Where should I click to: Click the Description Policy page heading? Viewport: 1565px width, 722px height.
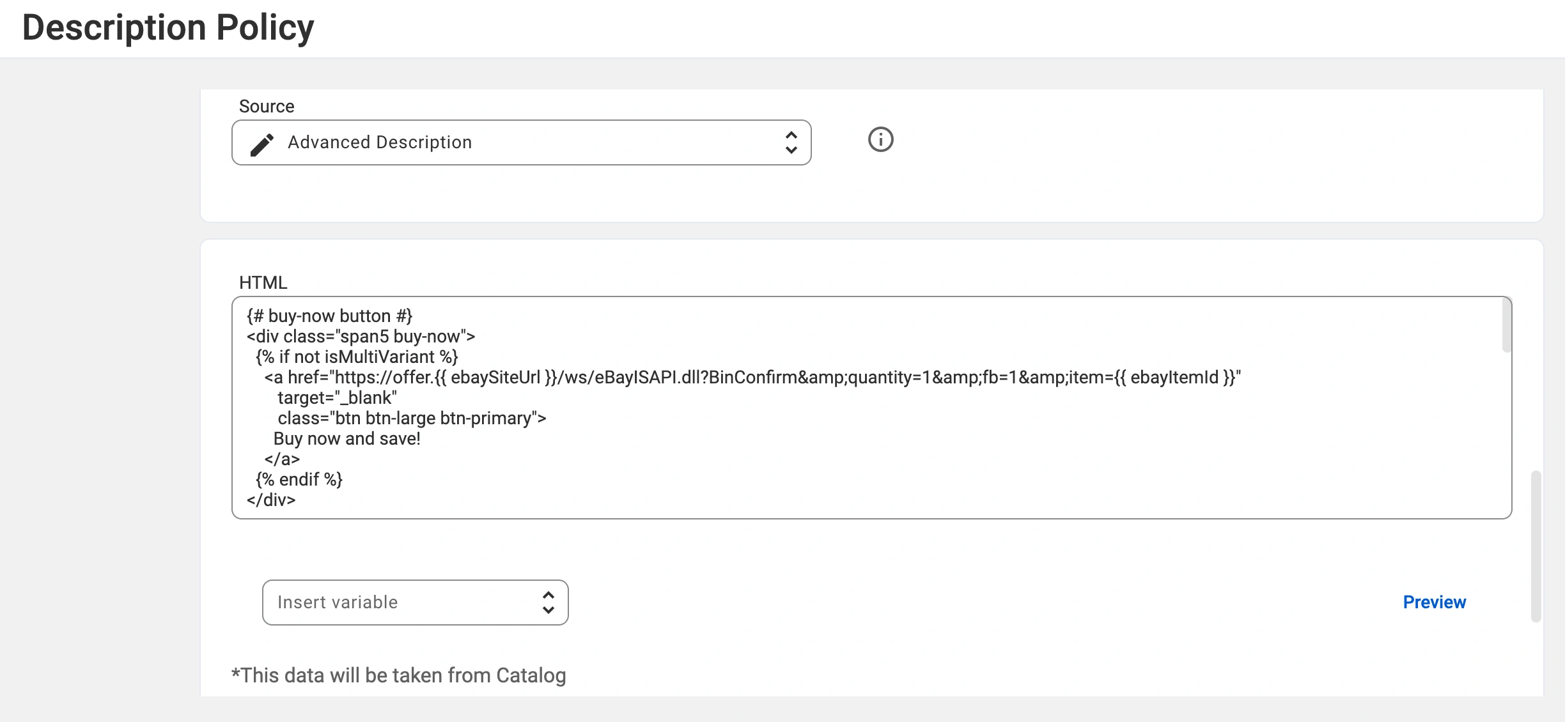(x=168, y=27)
